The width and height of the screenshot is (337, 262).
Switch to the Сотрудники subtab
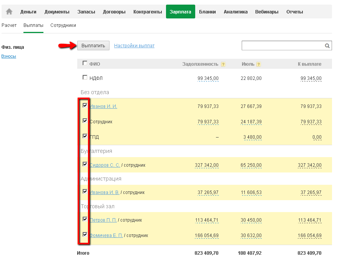point(63,25)
